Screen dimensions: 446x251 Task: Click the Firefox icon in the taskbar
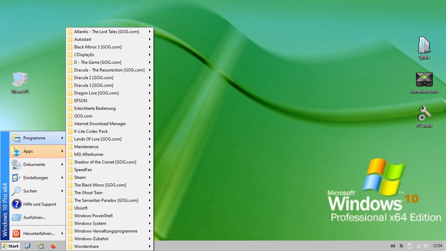53,246
